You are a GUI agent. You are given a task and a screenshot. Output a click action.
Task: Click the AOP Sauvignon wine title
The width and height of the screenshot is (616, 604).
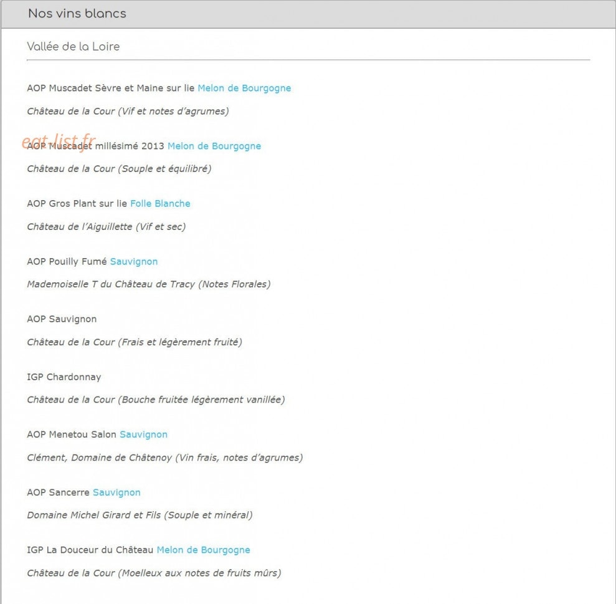(62, 319)
